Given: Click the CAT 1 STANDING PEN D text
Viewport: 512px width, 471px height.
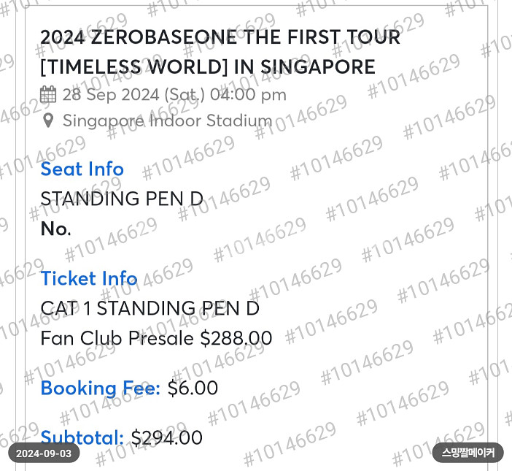Looking at the screenshot, I should click(150, 308).
